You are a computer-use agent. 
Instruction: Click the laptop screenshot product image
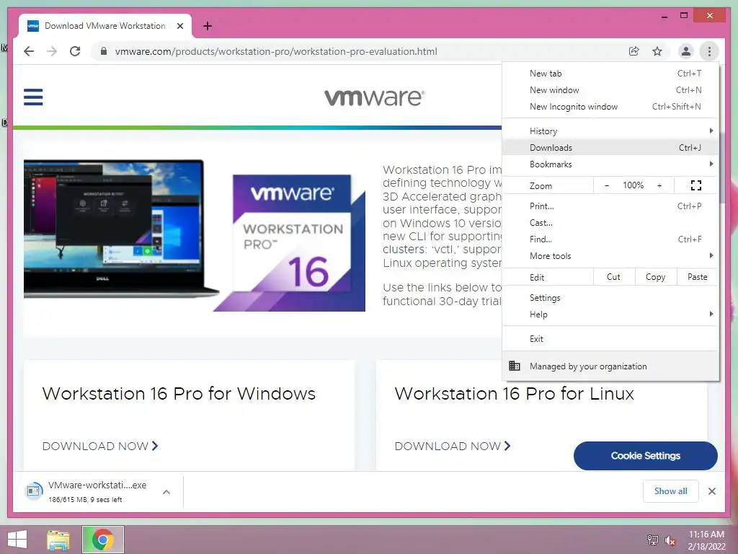[121, 229]
